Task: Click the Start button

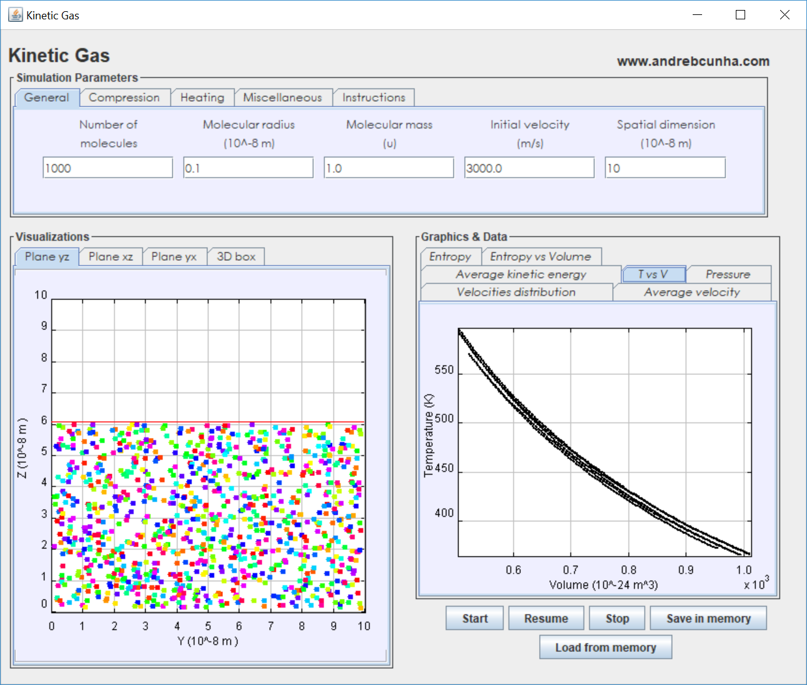Action: 475,618
